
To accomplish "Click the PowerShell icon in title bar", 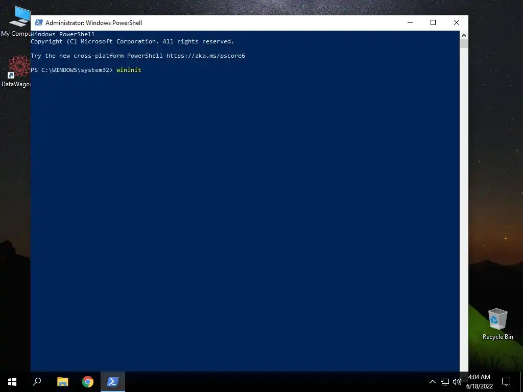I will [39, 22].
